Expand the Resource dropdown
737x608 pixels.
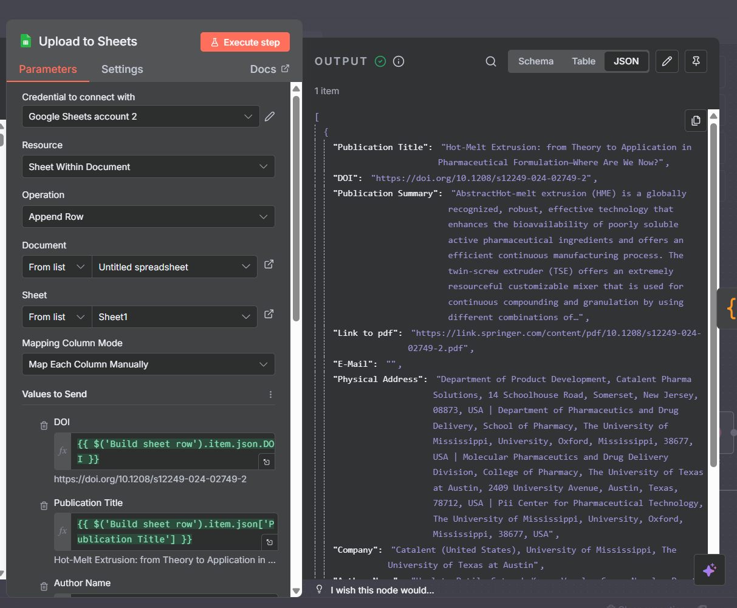(148, 167)
